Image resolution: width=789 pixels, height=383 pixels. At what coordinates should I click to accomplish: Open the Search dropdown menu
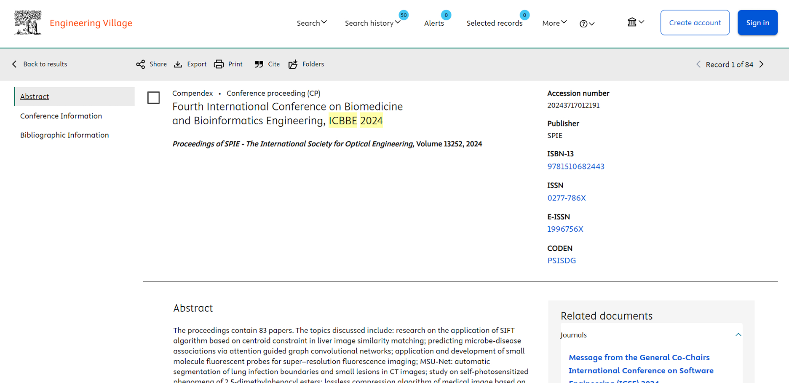pos(311,23)
